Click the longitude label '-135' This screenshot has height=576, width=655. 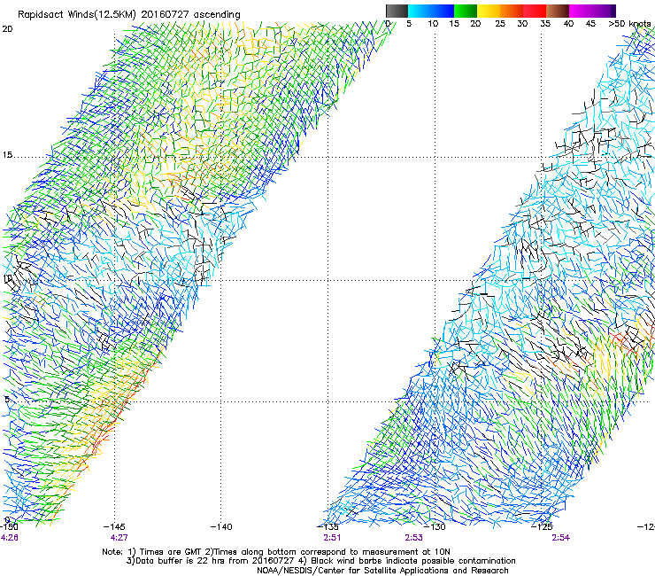point(327,527)
